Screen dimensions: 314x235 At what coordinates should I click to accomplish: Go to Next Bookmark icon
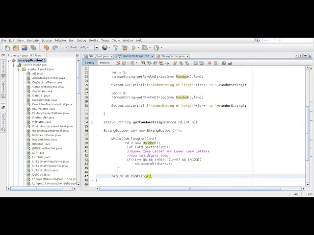(x=181, y=63)
